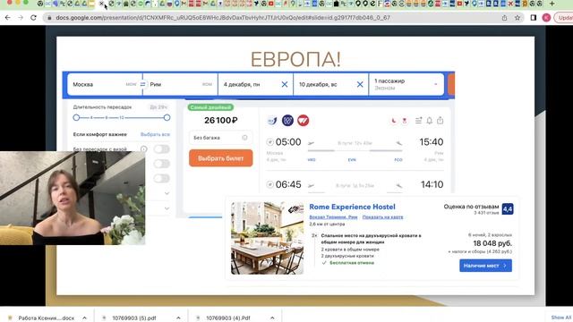This screenshot has height=322, width=573.
Task: Click info icon beside Без пересадок с визой
Action: [x=143, y=149]
